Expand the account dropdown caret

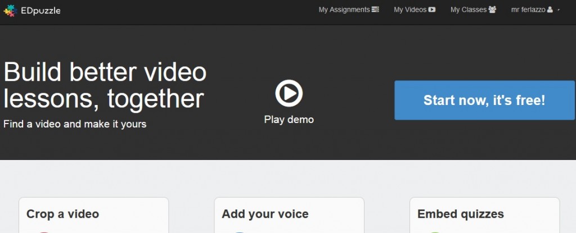tap(559, 10)
